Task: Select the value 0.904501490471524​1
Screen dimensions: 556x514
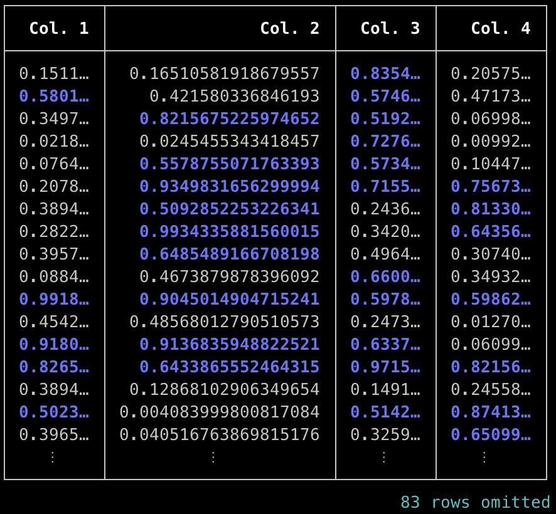Action: click(x=230, y=300)
